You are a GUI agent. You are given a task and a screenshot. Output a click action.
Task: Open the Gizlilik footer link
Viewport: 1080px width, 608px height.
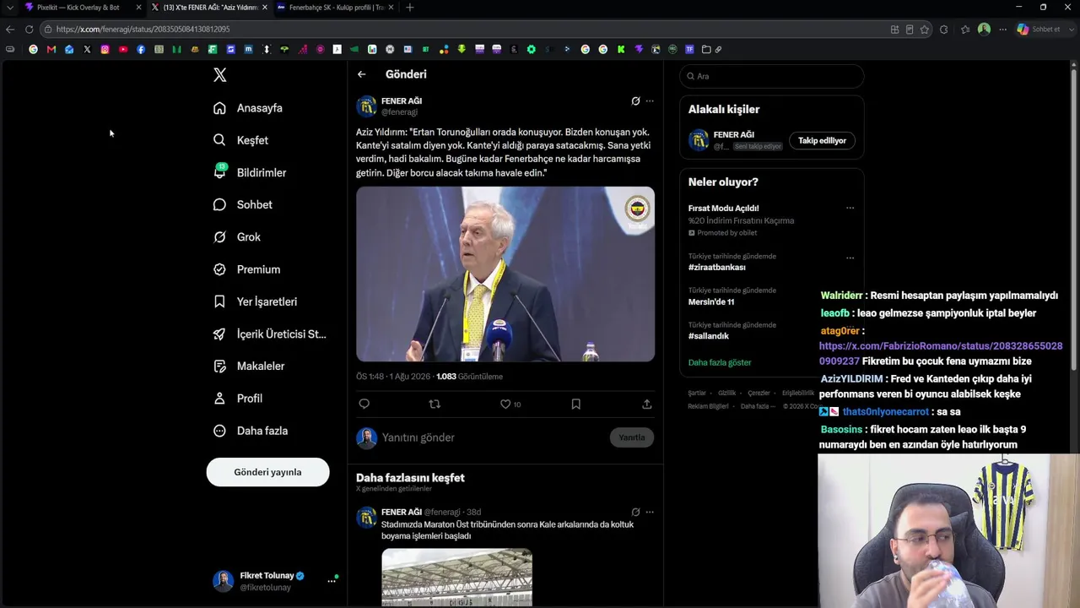(x=726, y=394)
